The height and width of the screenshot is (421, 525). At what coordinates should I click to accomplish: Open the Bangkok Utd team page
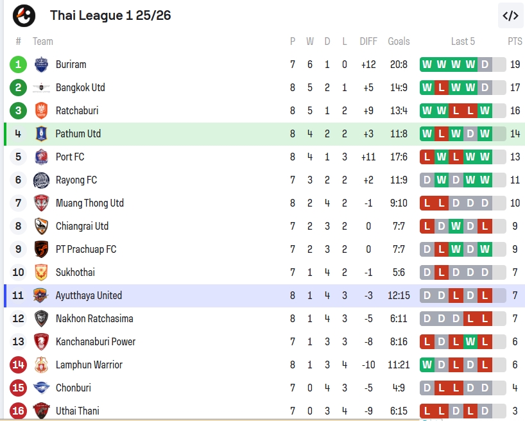(80, 87)
